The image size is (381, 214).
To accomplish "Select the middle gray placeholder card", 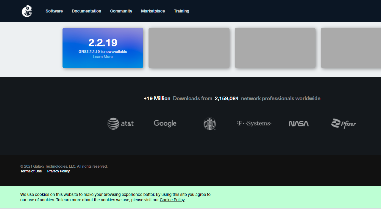I will (275, 48).
